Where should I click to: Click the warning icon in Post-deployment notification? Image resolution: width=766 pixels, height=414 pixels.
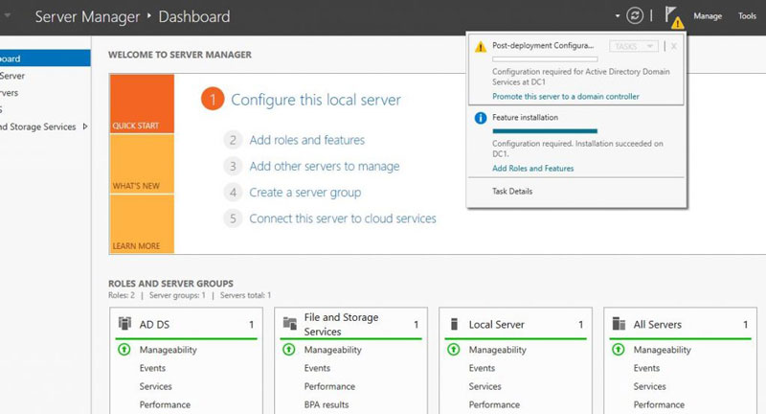click(481, 46)
